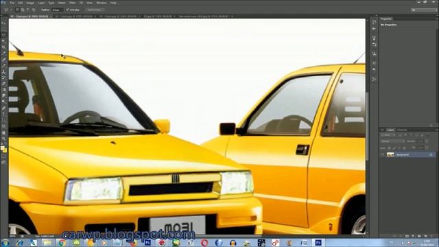Screen dimensions: 439x247
Task: Open the workspace switcher dropdown
Action: (x=424, y=10)
